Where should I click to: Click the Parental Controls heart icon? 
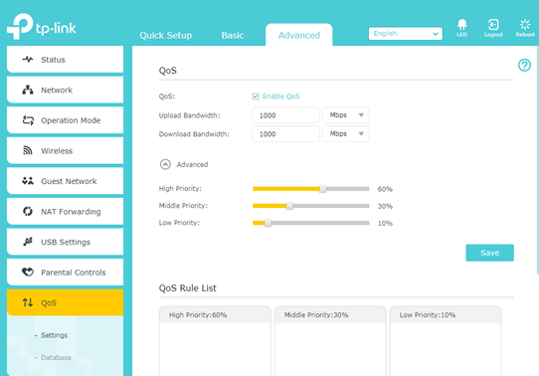click(x=28, y=272)
